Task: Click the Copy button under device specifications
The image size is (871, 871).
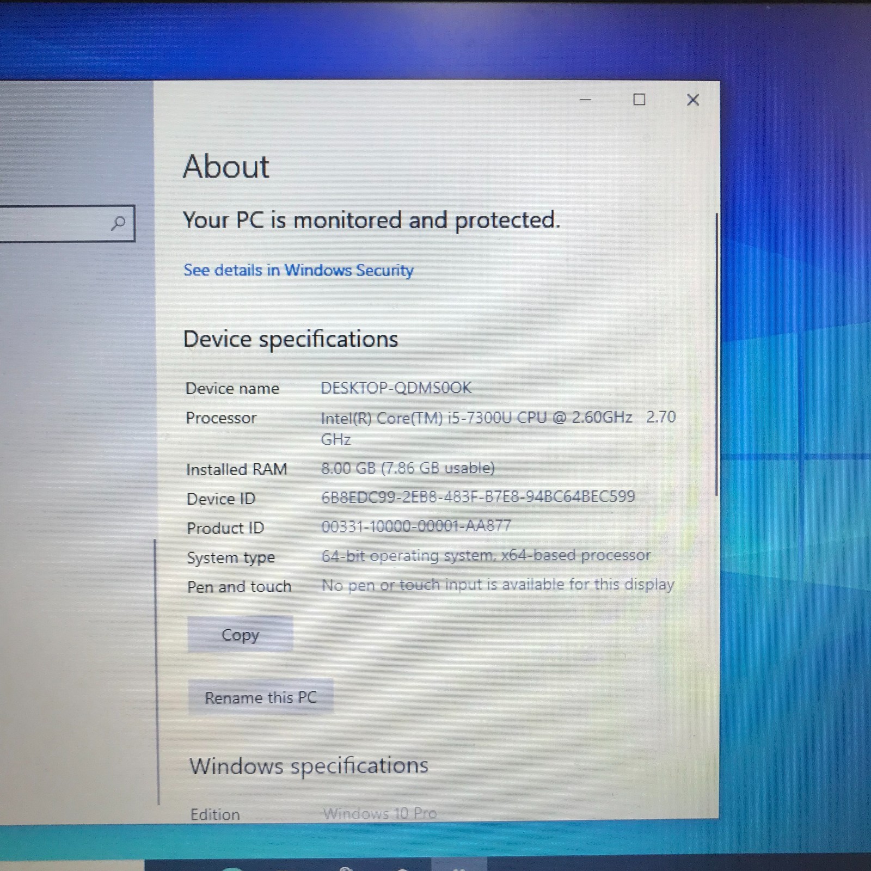Action: [x=240, y=634]
